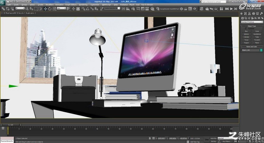Click the Render Production teapot icon
The image size is (264, 143).
tap(195, 8)
